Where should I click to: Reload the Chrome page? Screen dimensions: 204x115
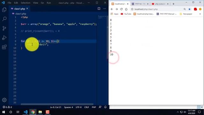pos(121,9)
